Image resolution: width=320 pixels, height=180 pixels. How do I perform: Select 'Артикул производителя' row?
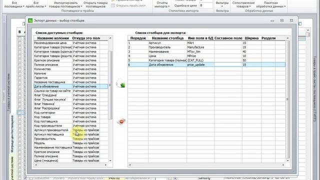point(71,130)
